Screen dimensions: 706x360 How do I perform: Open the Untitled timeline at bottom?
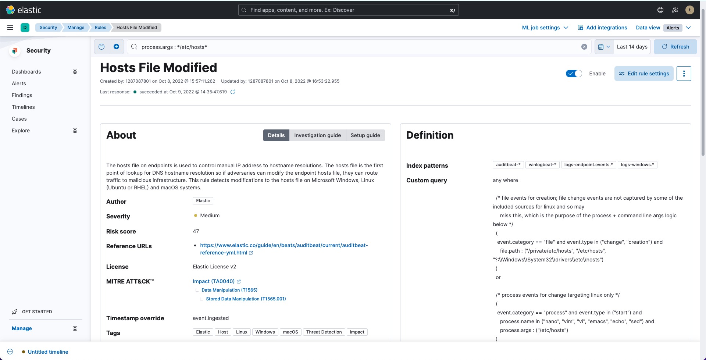(x=48, y=352)
